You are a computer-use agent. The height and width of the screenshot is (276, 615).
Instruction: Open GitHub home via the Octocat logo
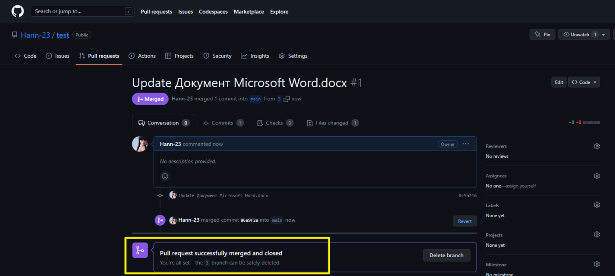(x=18, y=11)
